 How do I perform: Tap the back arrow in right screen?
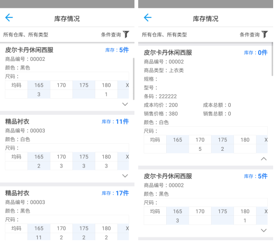(148, 18)
